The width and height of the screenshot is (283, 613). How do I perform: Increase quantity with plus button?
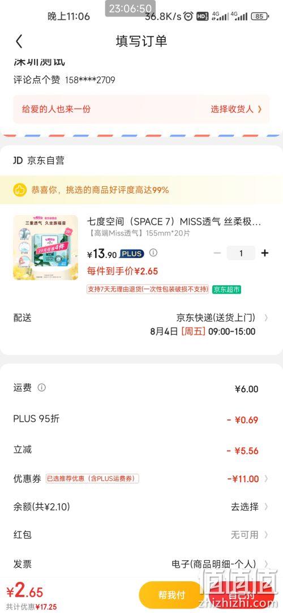point(265,253)
